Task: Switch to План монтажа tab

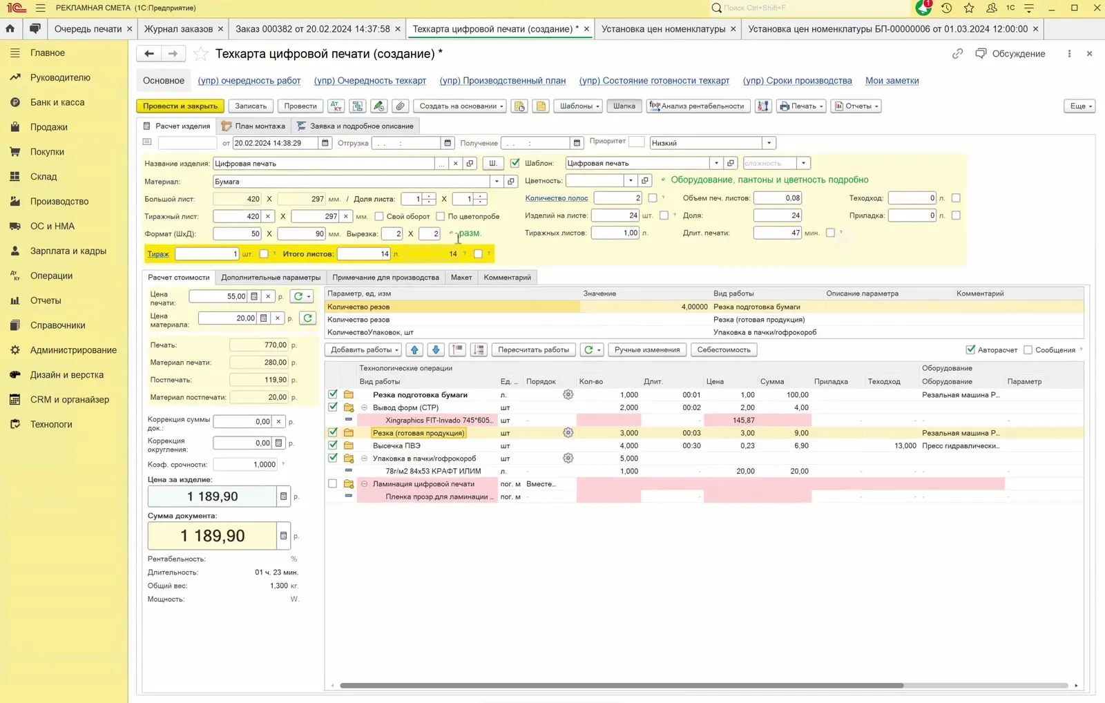Action: coord(253,126)
